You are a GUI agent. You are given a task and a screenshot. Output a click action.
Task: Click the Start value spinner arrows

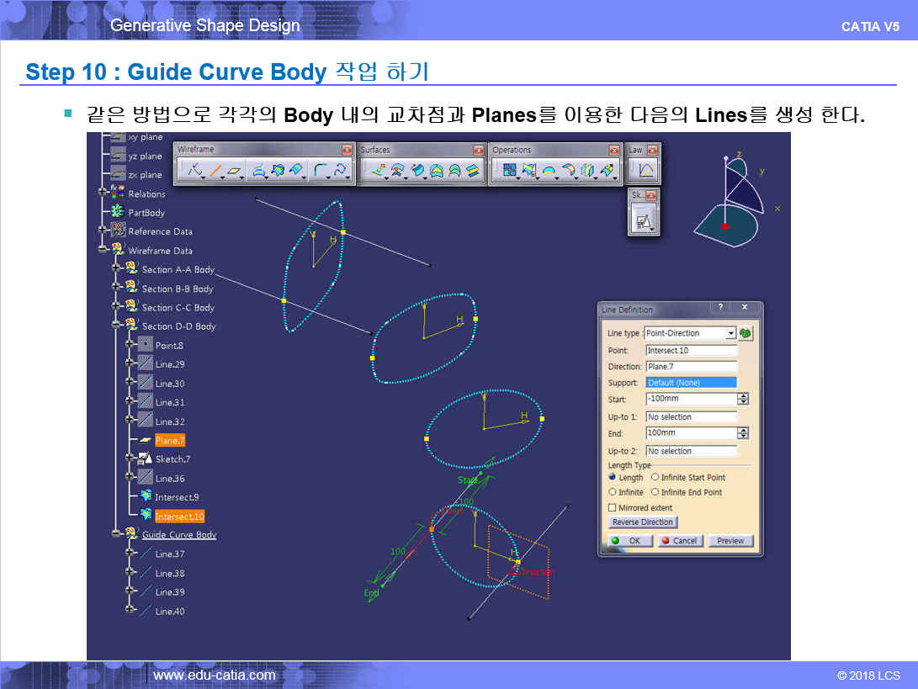coord(742,400)
